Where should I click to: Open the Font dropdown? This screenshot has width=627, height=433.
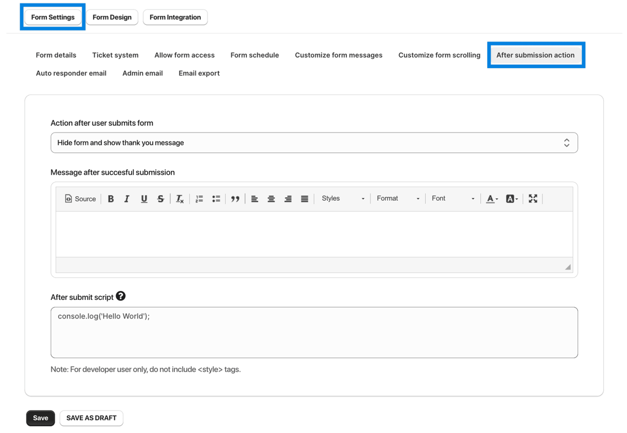pos(453,198)
